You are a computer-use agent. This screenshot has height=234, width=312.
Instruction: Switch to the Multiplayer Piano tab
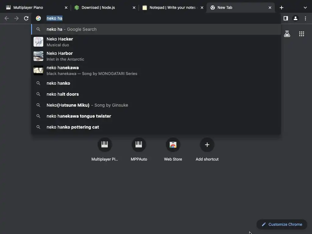36,8
